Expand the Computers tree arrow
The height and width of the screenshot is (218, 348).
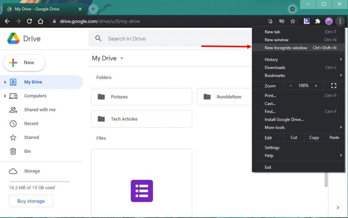(x=5, y=96)
